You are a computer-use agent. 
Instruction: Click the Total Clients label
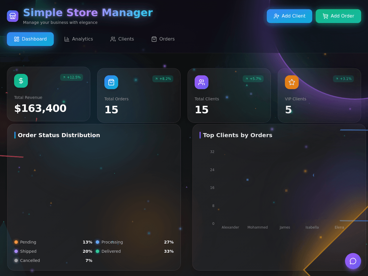pyautogui.click(x=207, y=99)
